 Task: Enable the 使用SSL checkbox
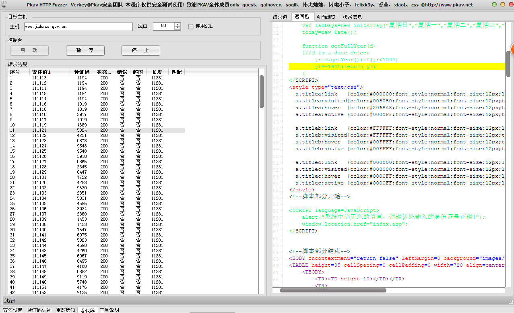click(x=191, y=27)
